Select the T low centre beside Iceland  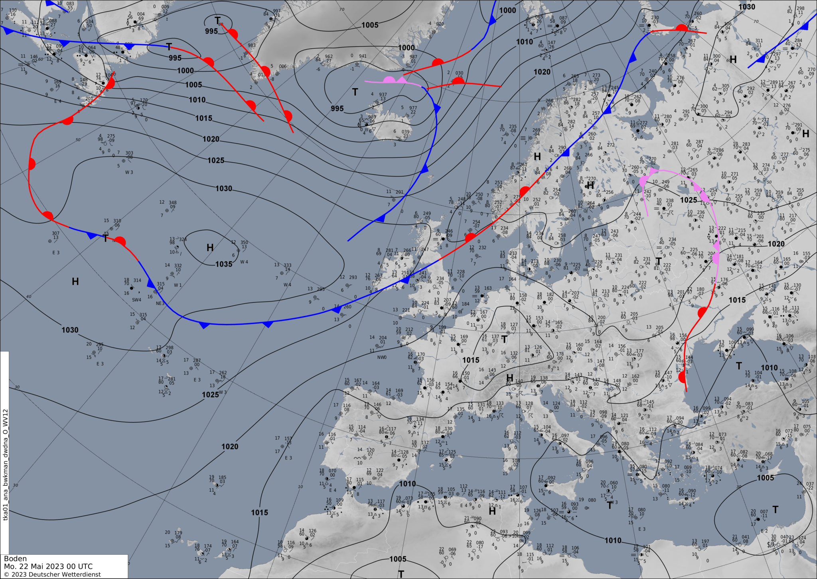(x=355, y=92)
